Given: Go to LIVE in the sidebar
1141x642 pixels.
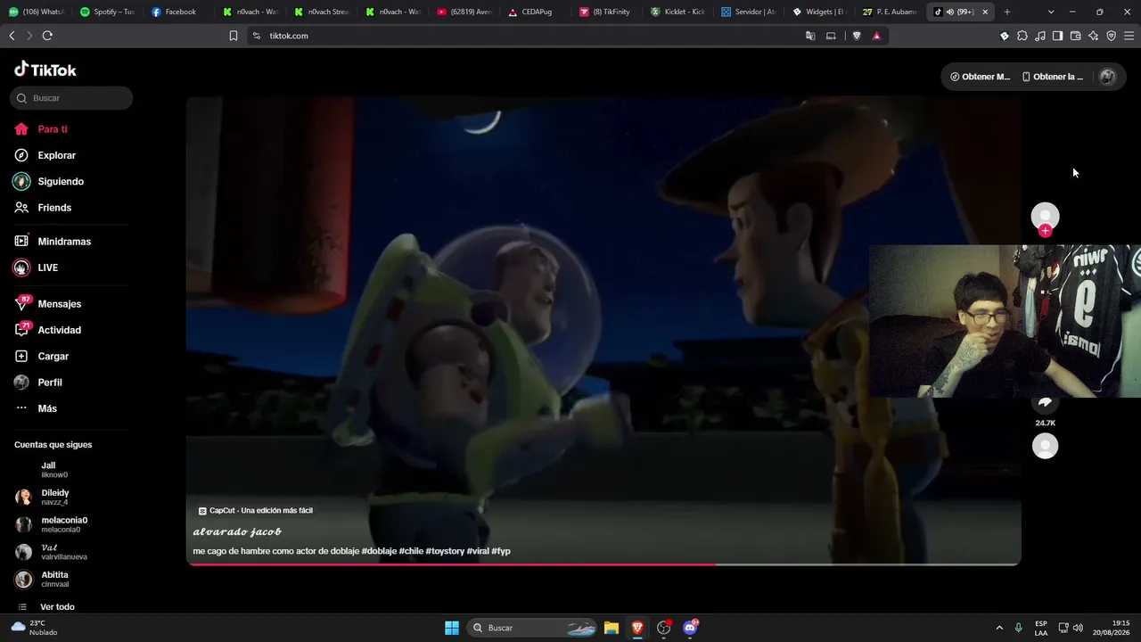Looking at the screenshot, I should click(48, 267).
